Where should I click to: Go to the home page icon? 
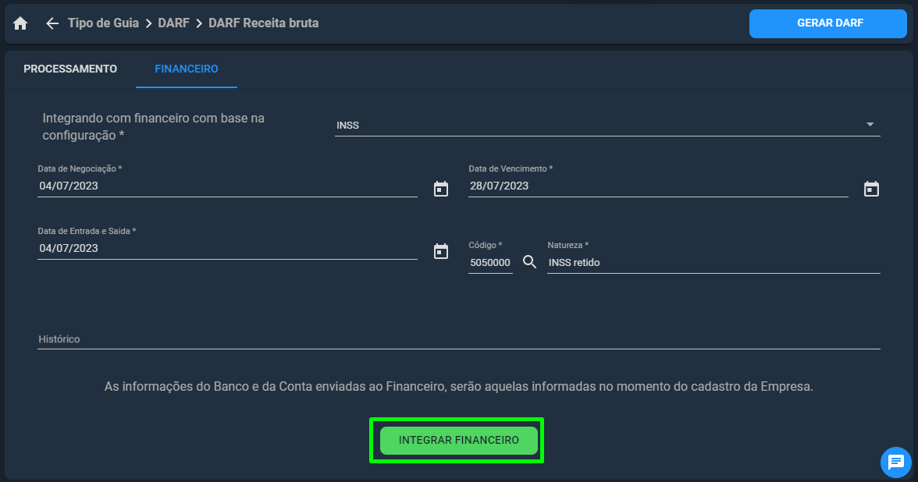pyautogui.click(x=20, y=23)
